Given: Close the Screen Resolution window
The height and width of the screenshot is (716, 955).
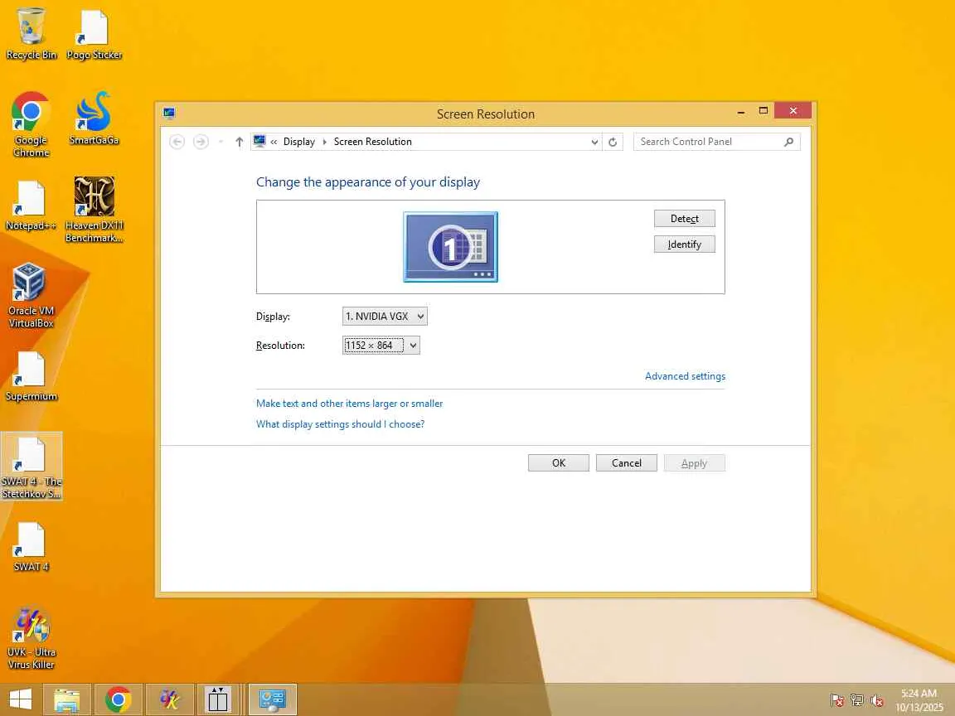Looking at the screenshot, I should (x=793, y=111).
